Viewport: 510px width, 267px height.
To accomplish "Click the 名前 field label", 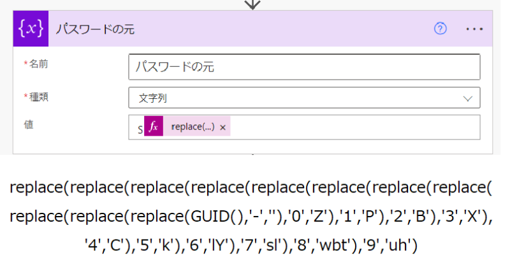I will tap(38, 64).
